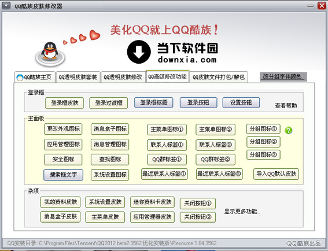Screen dimensions: 328x251
Task: Open the QQ酷族主页 tab with penguin icon
Action: coord(35,77)
